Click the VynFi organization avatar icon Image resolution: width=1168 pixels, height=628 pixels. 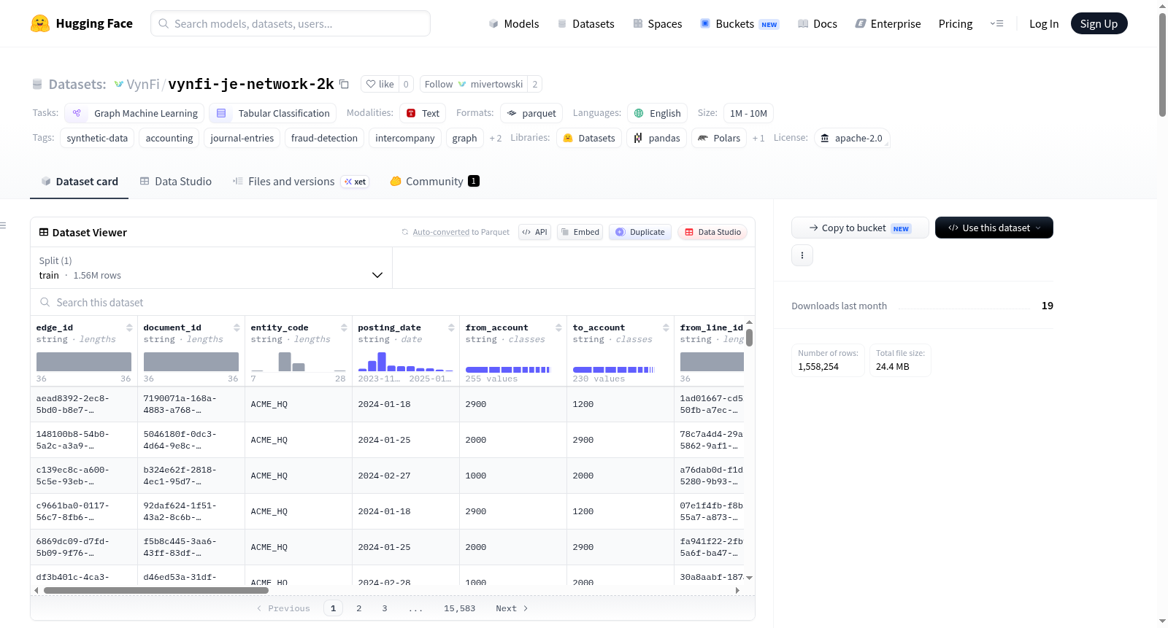[119, 85]
